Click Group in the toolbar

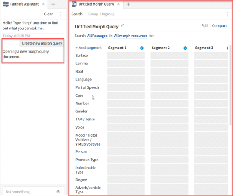(93, 14)
